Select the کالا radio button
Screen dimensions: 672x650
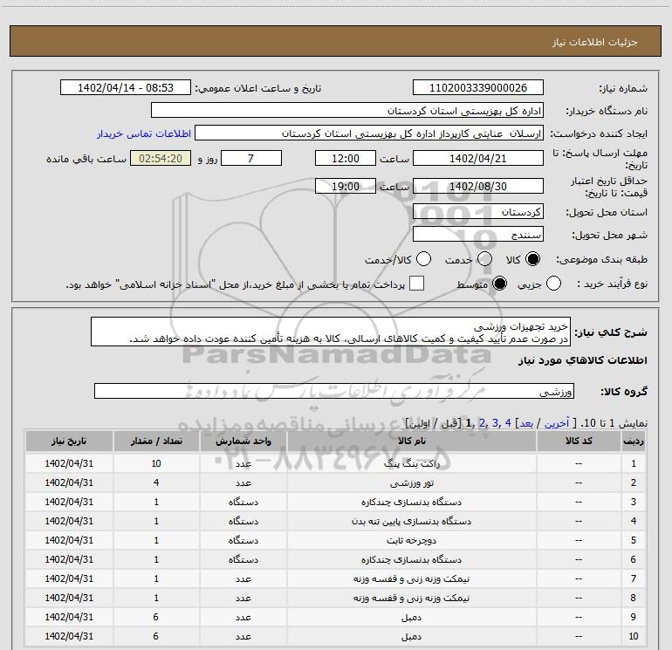[532, 259]
